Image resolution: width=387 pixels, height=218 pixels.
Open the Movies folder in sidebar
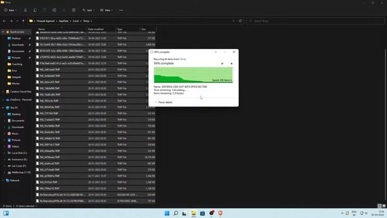click(x=15, y=84)
